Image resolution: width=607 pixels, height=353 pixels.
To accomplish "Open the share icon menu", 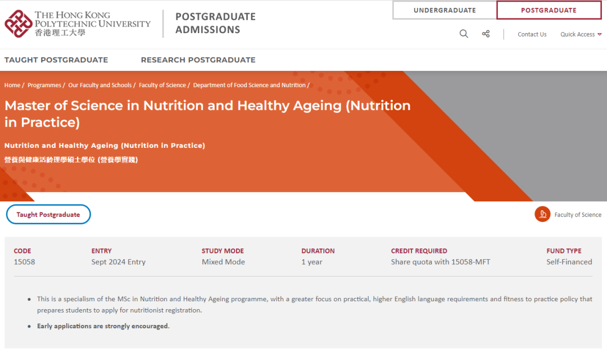I will [486, 34].
